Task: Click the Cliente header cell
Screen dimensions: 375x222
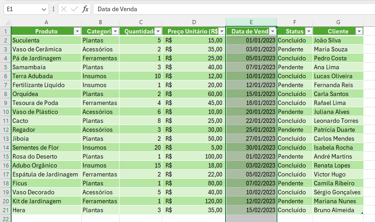Action: click(x=338, y=31)
